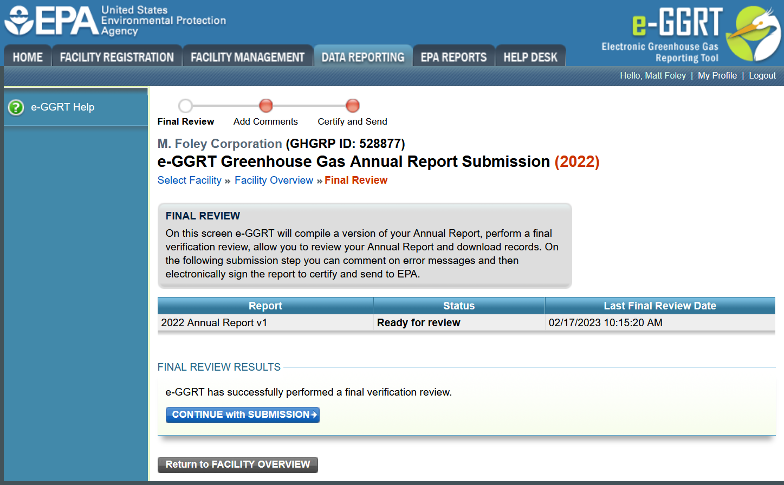Go to Facility Overview breadcrumb
The height and width of the screenshot is (485, 784).
274,180
